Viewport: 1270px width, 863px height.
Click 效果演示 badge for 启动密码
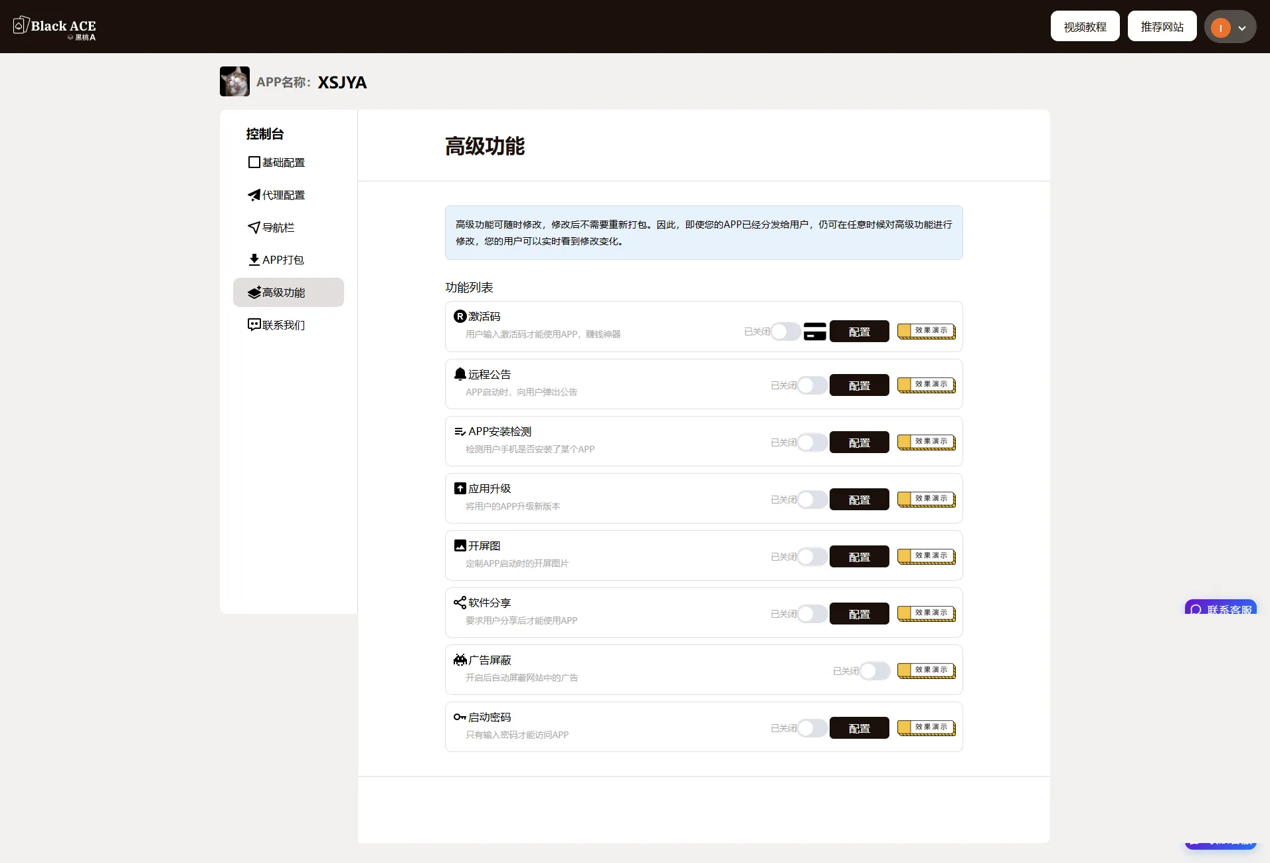927,727
